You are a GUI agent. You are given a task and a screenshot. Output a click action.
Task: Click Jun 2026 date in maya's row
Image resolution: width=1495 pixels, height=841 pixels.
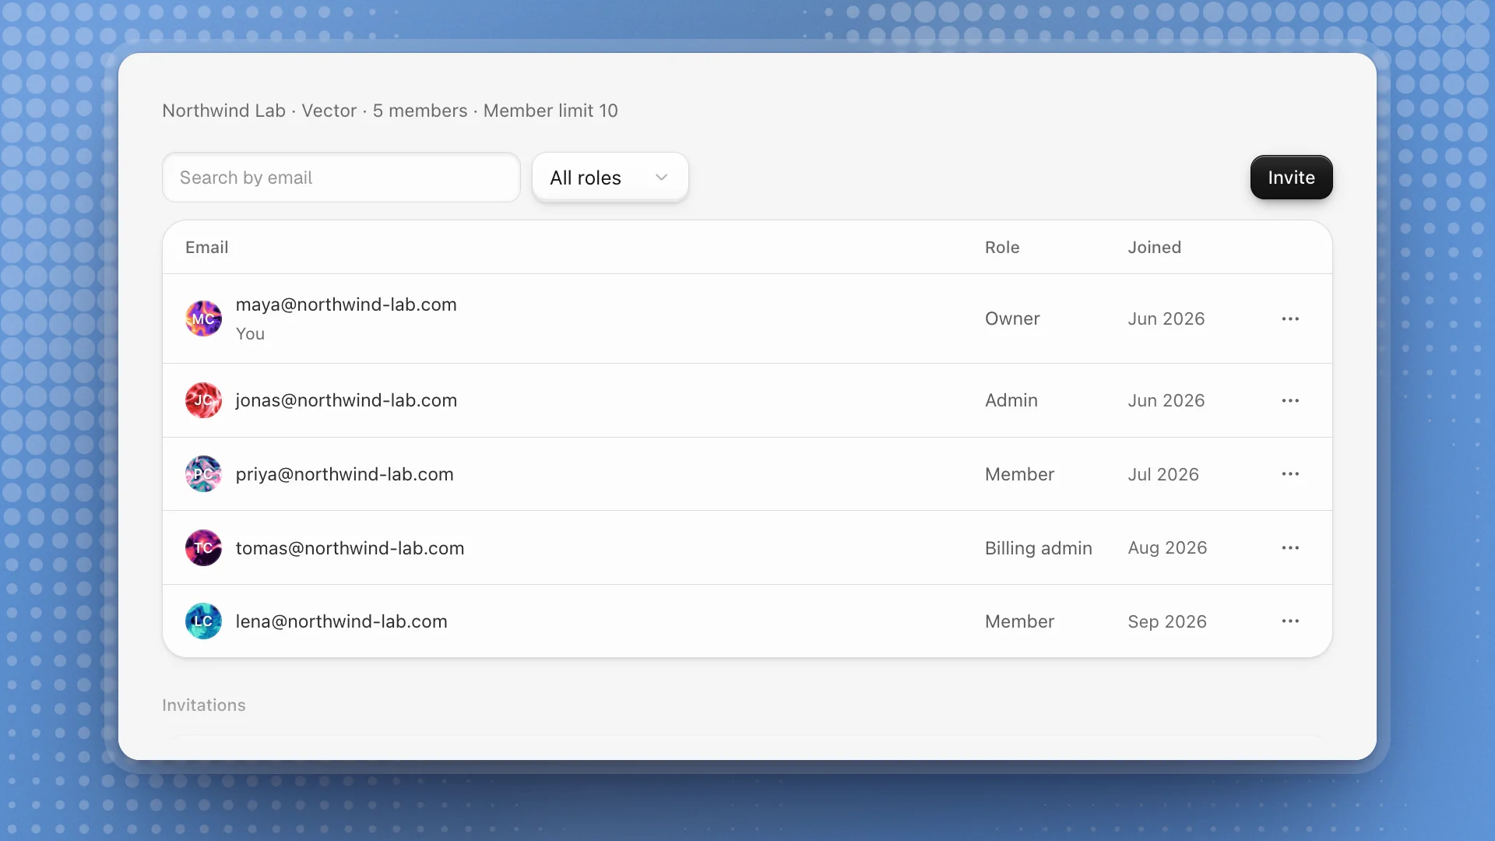(x=1166, y=318)
